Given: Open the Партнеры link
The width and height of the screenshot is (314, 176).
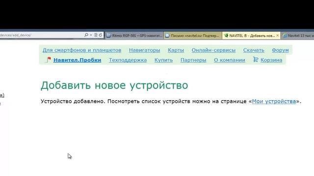Looking at the screenshot, I should click(x=193, y=60).
